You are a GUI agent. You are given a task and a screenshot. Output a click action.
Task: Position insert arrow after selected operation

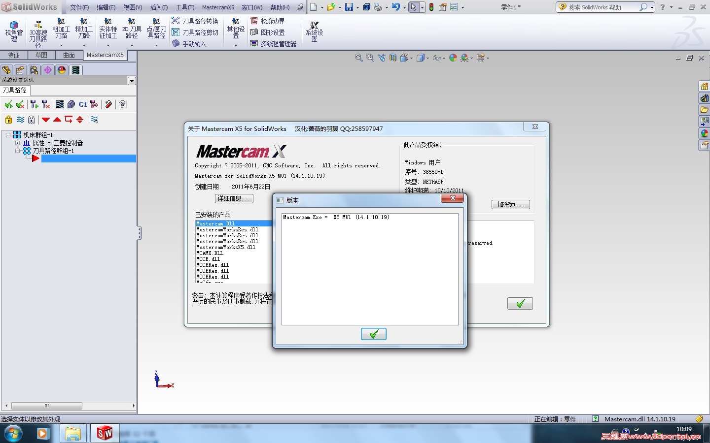[69, 120]
